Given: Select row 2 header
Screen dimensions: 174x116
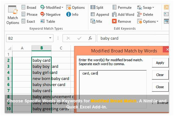Looking at the screenshot, I should coord(9,60).
